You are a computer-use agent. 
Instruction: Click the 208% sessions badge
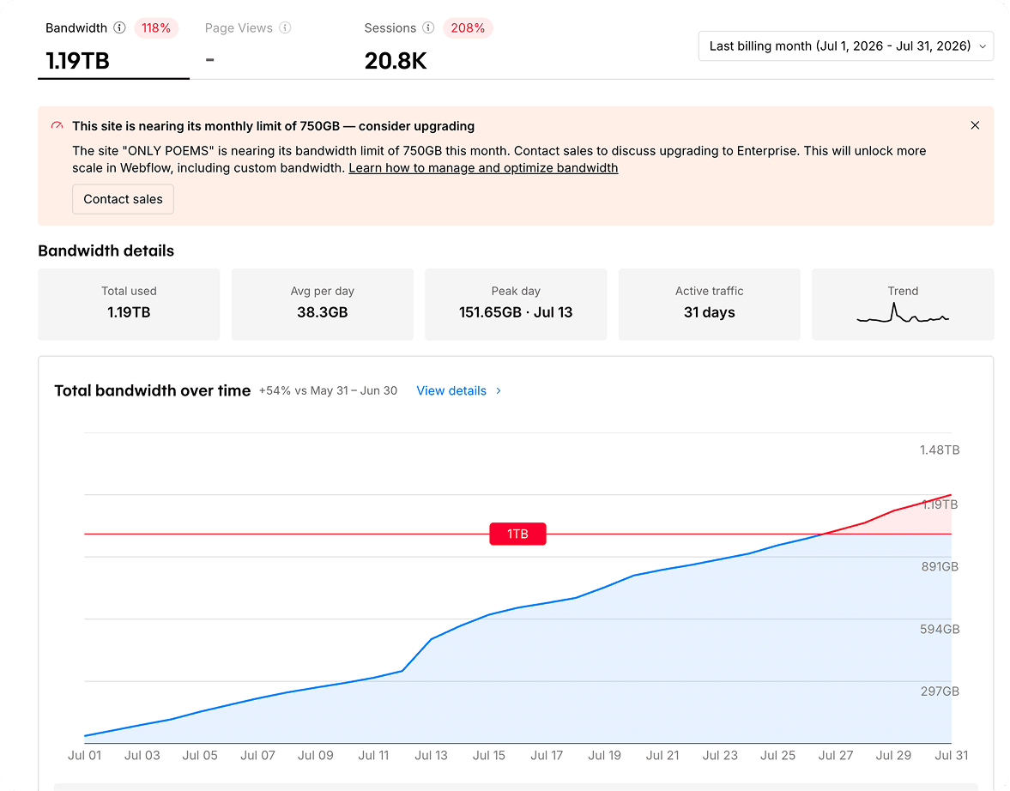click(468, 28)
